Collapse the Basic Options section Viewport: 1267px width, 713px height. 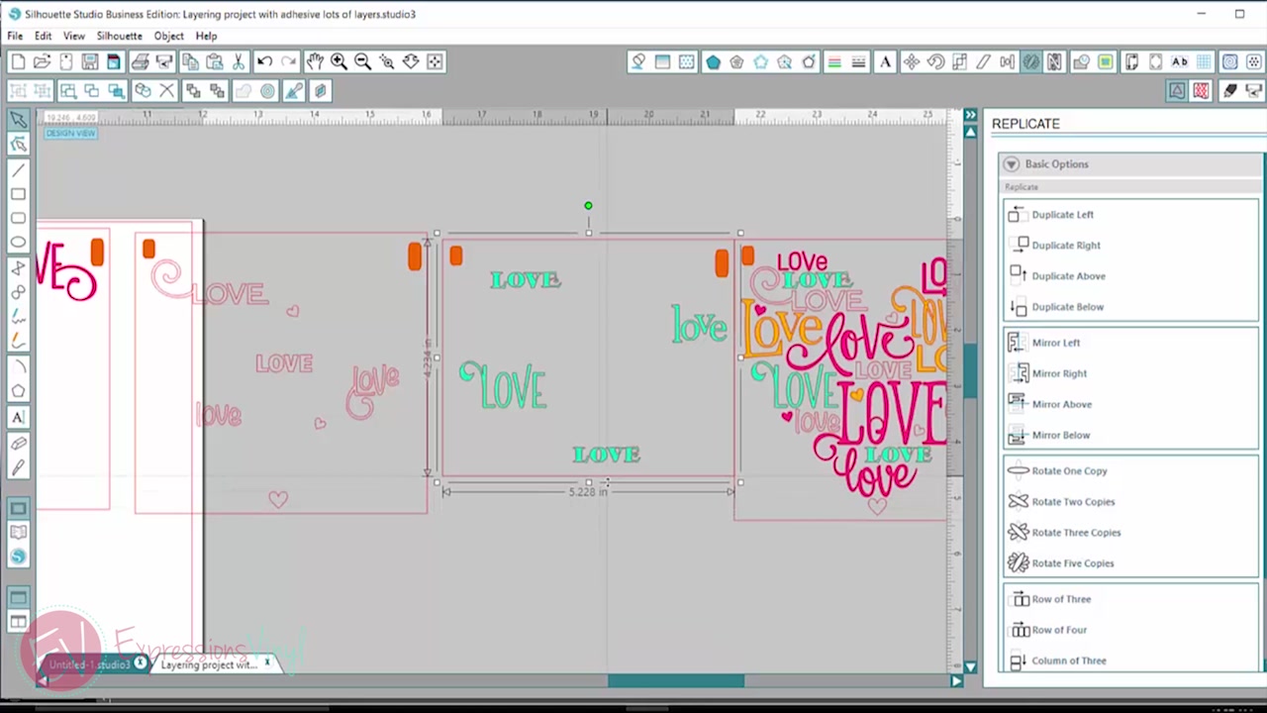pyautogui.click(x=1012, y=164)
